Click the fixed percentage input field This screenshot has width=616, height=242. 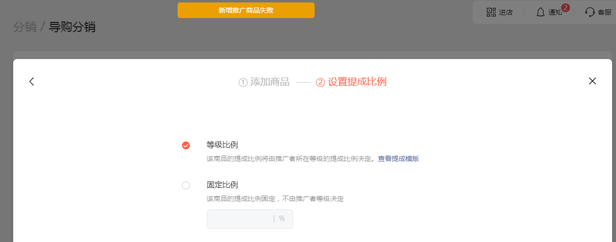[250, 219]
